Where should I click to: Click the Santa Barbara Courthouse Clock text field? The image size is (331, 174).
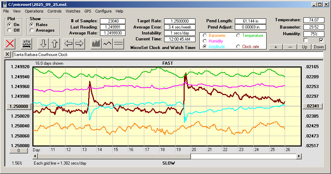click(x=167, y=55)
